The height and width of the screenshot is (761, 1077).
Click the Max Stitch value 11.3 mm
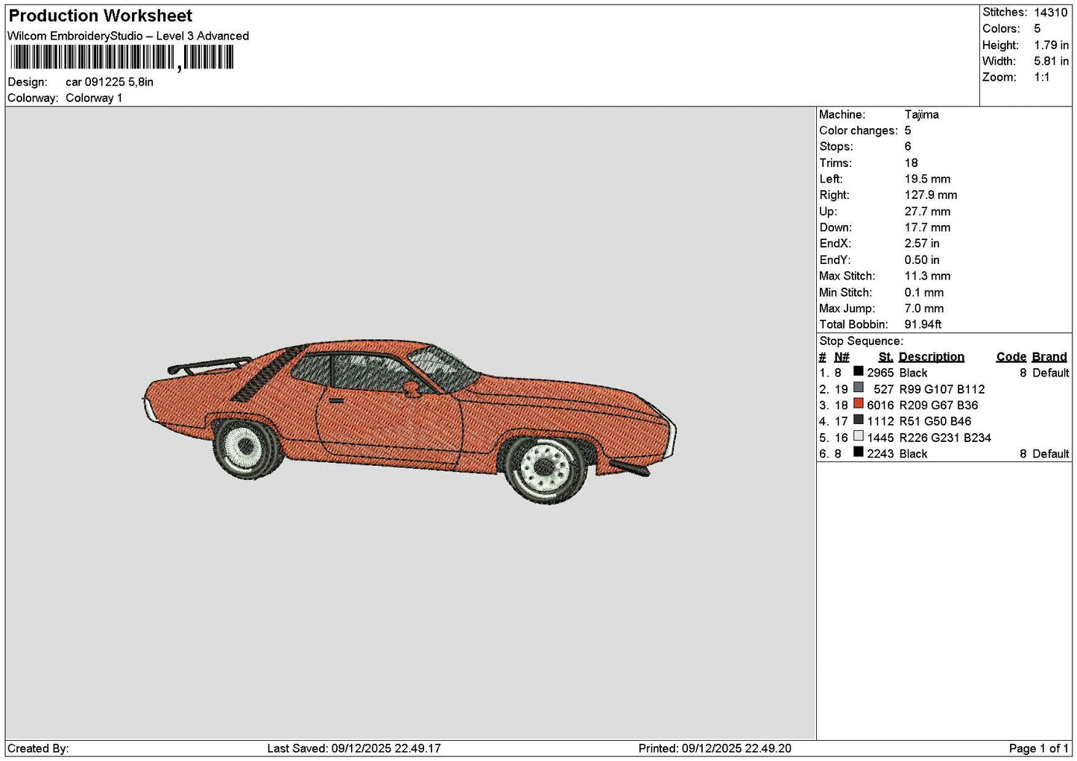pos(927,276)
